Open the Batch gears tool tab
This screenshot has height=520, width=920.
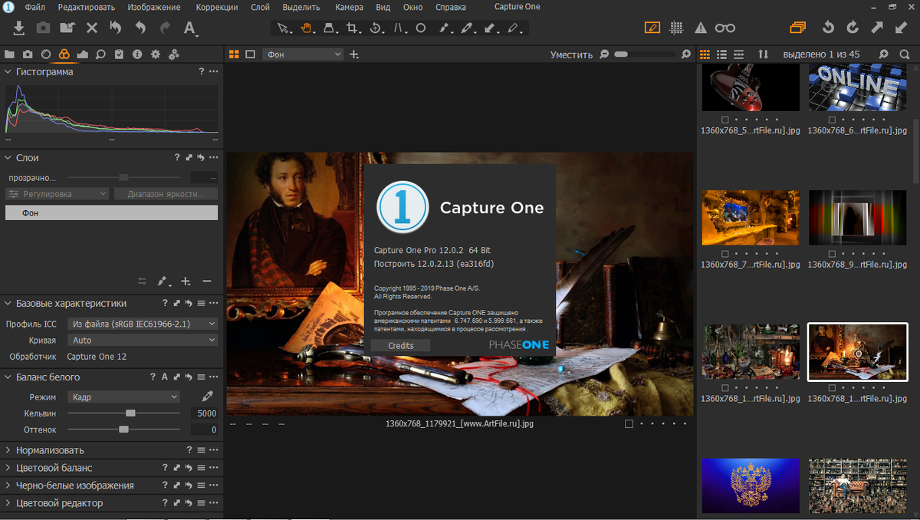(x=174, y=54)
